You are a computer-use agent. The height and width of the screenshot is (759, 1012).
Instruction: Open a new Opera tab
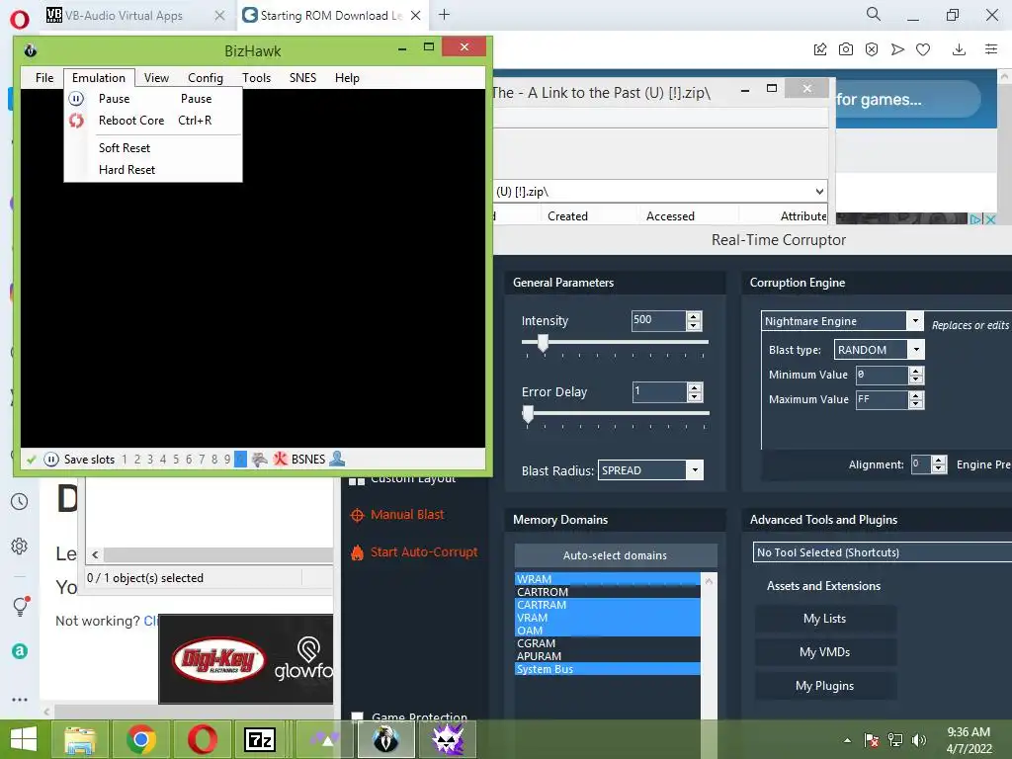tap(444, 14)
